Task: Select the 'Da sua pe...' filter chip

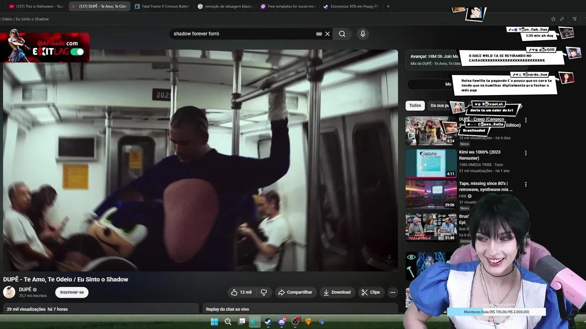Action: pos(439,106)
